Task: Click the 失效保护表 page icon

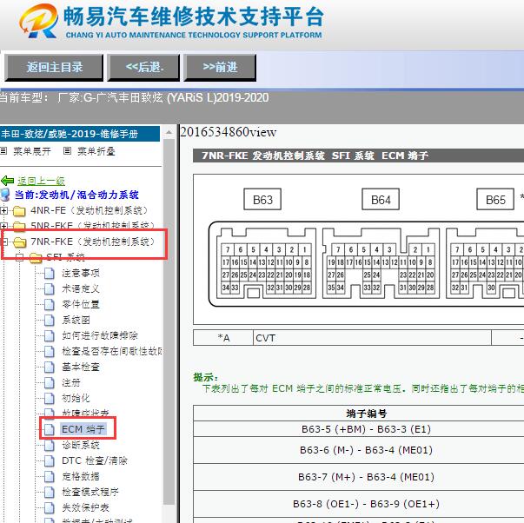Action: click(x=50, y=507)
